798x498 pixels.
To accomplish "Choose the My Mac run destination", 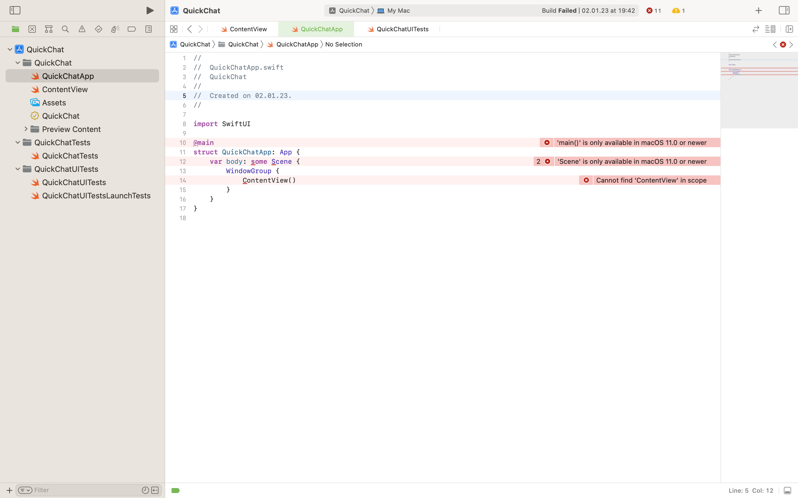I will (393, 11).
